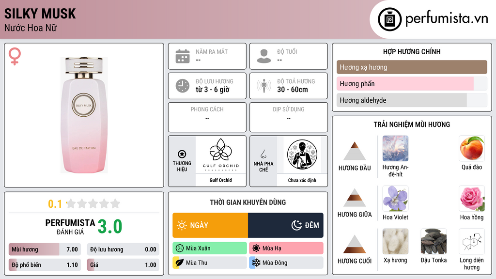
Task: Click the Hương cuối pyramid icon
Action: pyautogui.click(x=355, y=244)
